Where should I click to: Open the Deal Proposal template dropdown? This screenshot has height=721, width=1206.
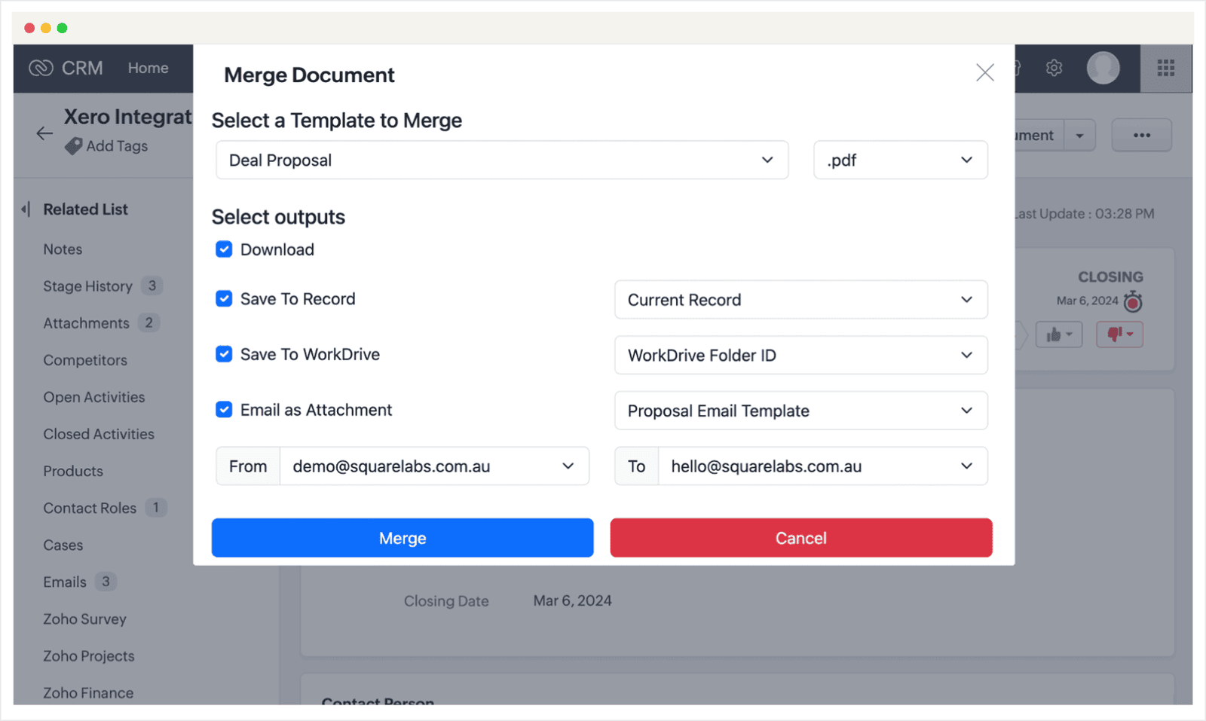point(502,160)
